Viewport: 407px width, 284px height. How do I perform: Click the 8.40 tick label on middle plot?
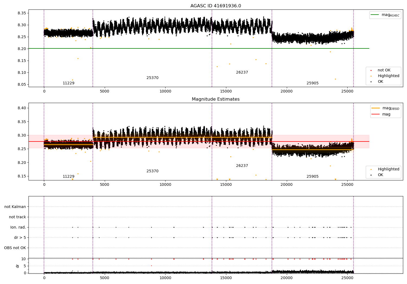[22, 108]
